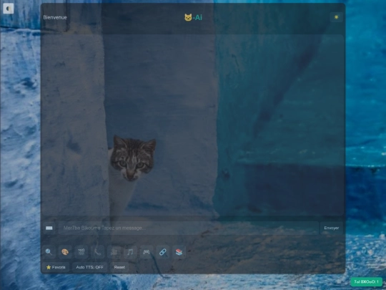386x290 pixels.
Task: Click the keyboard icon beside message field
Action: pos(49,228)
